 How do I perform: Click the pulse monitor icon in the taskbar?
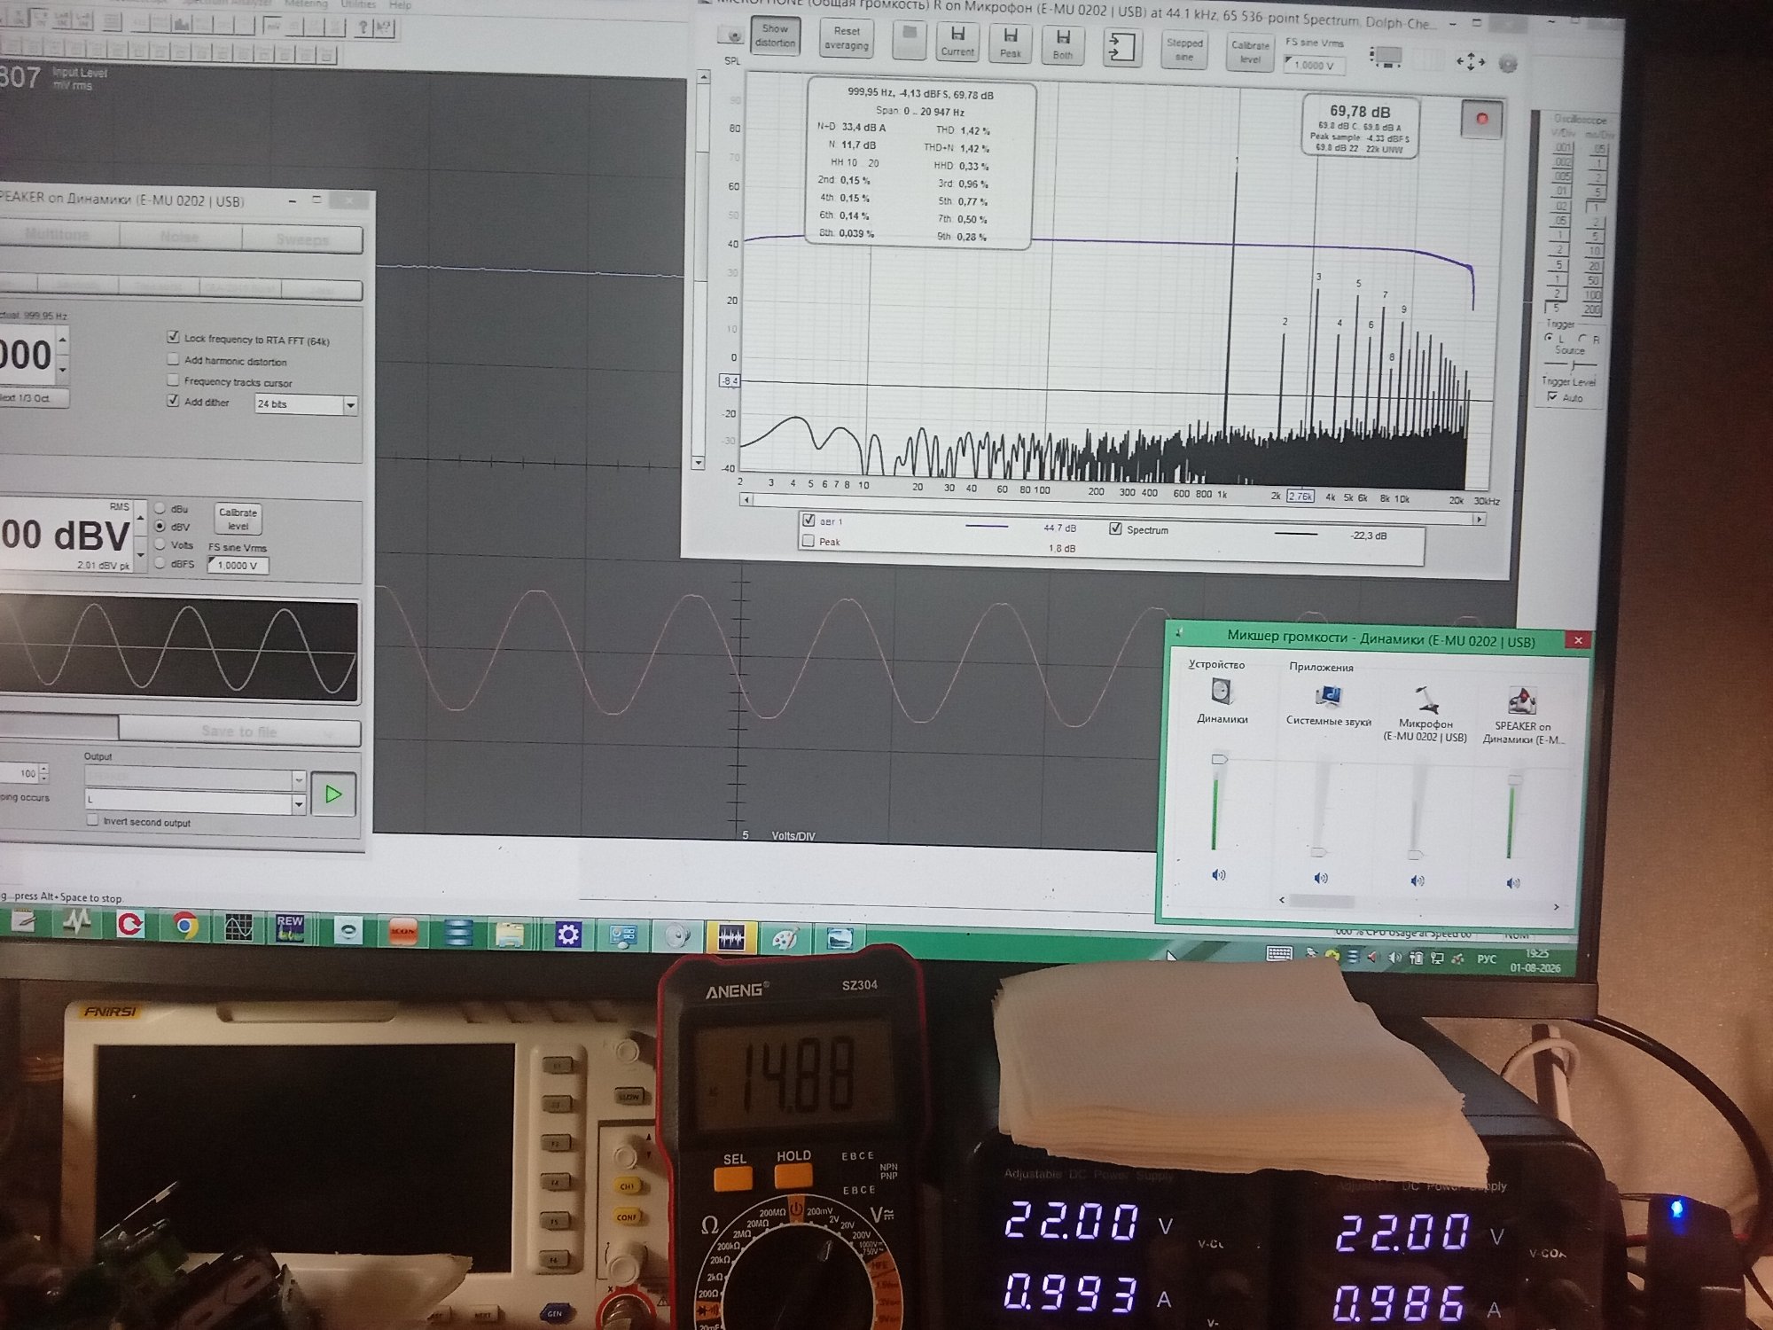pyautogui.click(x=78, y=923)
